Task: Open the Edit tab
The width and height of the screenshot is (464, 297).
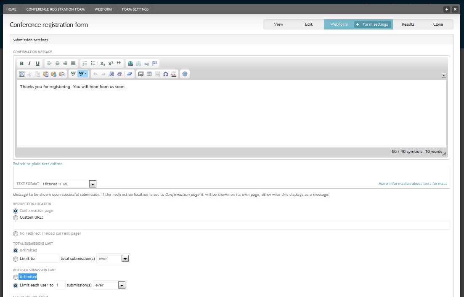Action: pos(309,24)
